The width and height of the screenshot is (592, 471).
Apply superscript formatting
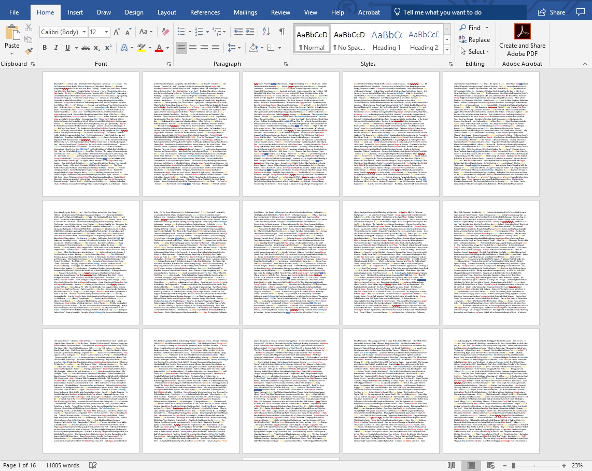[x=108, y=48]
